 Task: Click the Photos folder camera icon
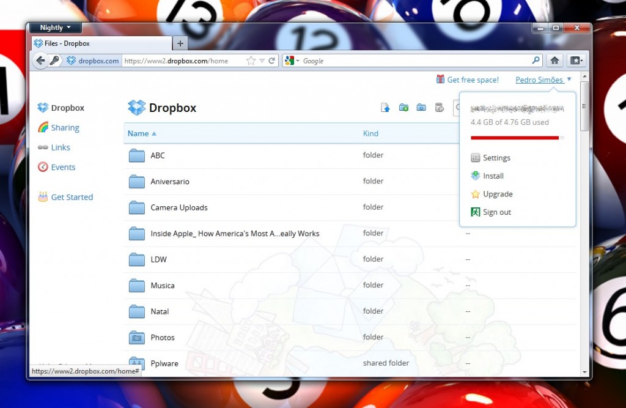click(136, 337)
